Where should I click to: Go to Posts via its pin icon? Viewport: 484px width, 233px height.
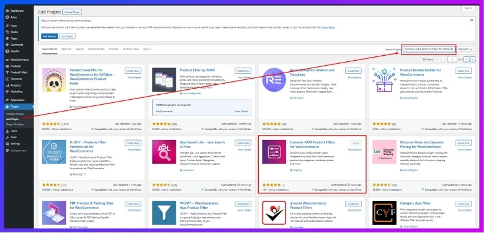(x=7, y=25)
